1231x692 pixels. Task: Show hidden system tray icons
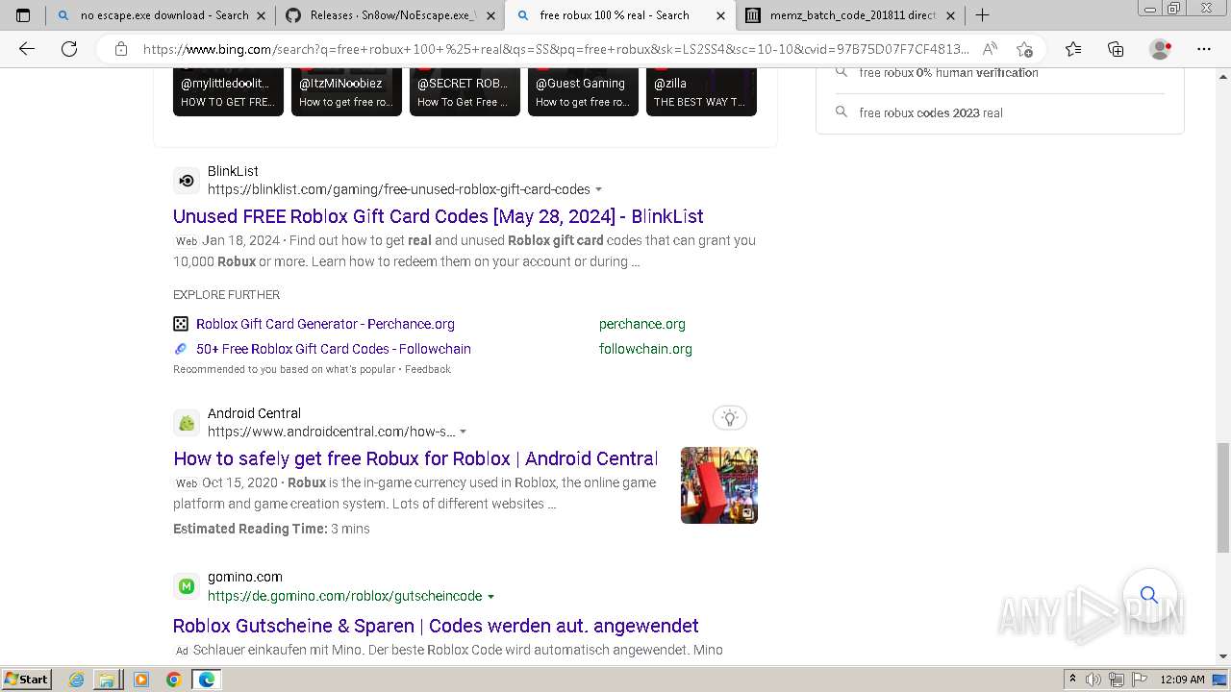1073,680
